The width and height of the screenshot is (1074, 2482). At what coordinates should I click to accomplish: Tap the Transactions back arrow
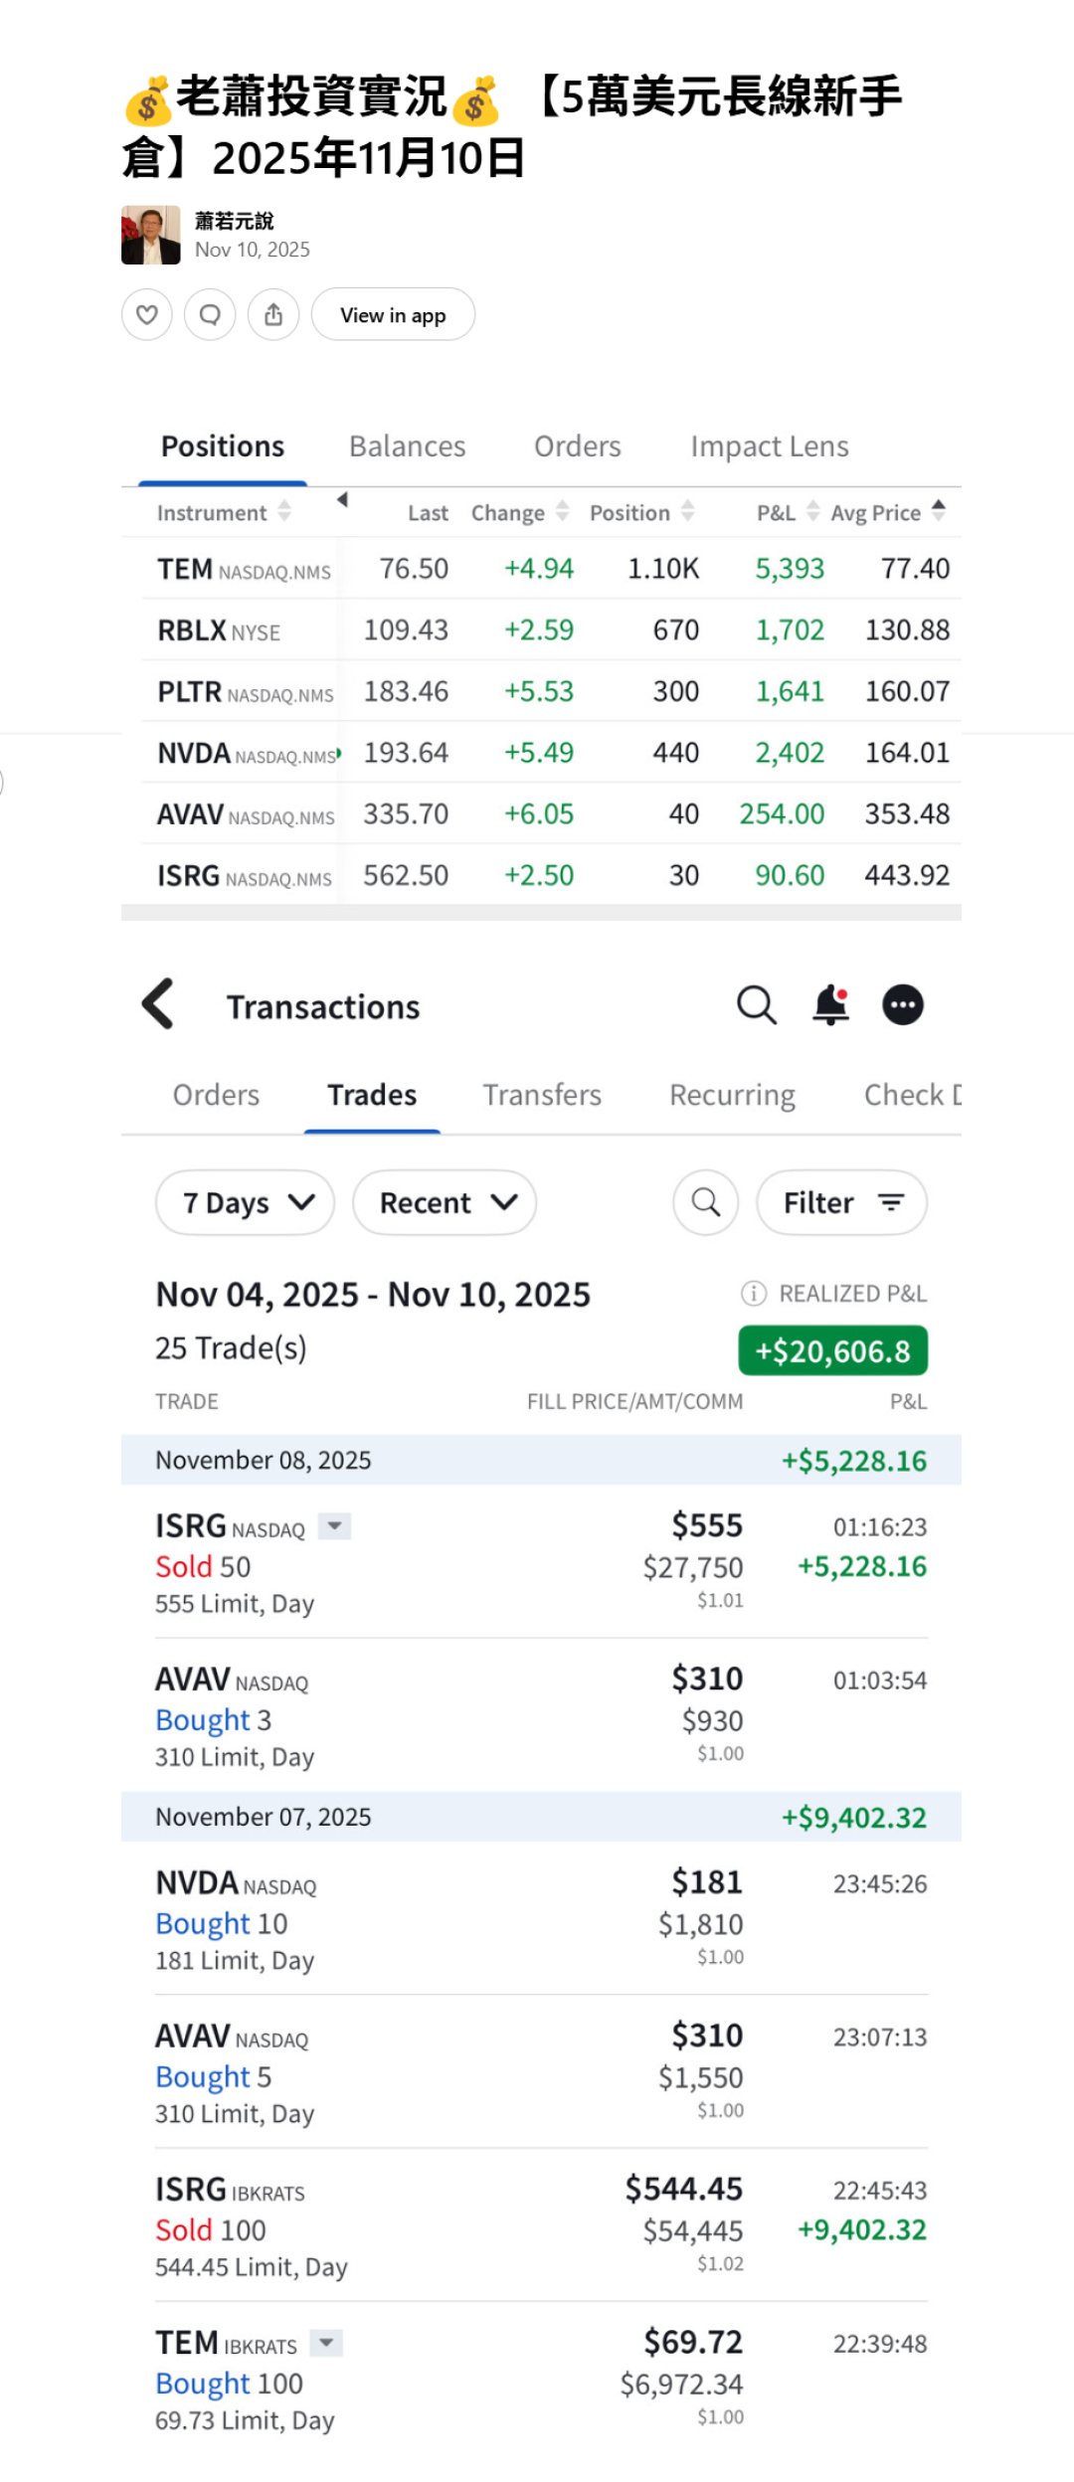point(159,1004)
